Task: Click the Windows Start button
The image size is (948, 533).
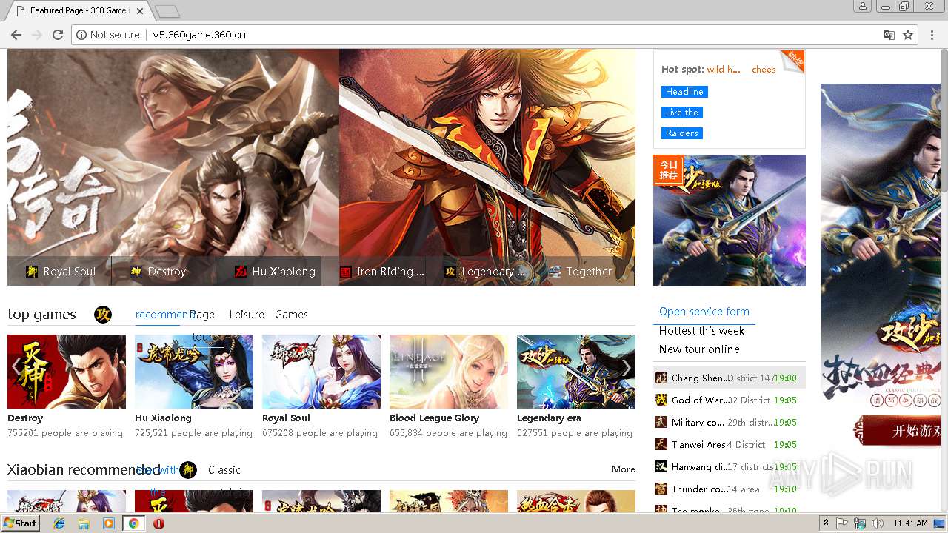Action: [21, 523]
